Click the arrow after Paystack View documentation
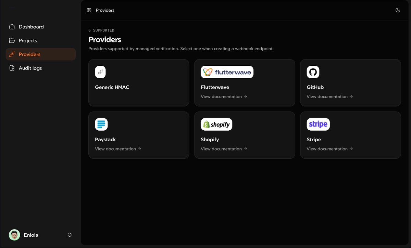411x248 pixels. (x=139, y=149)
